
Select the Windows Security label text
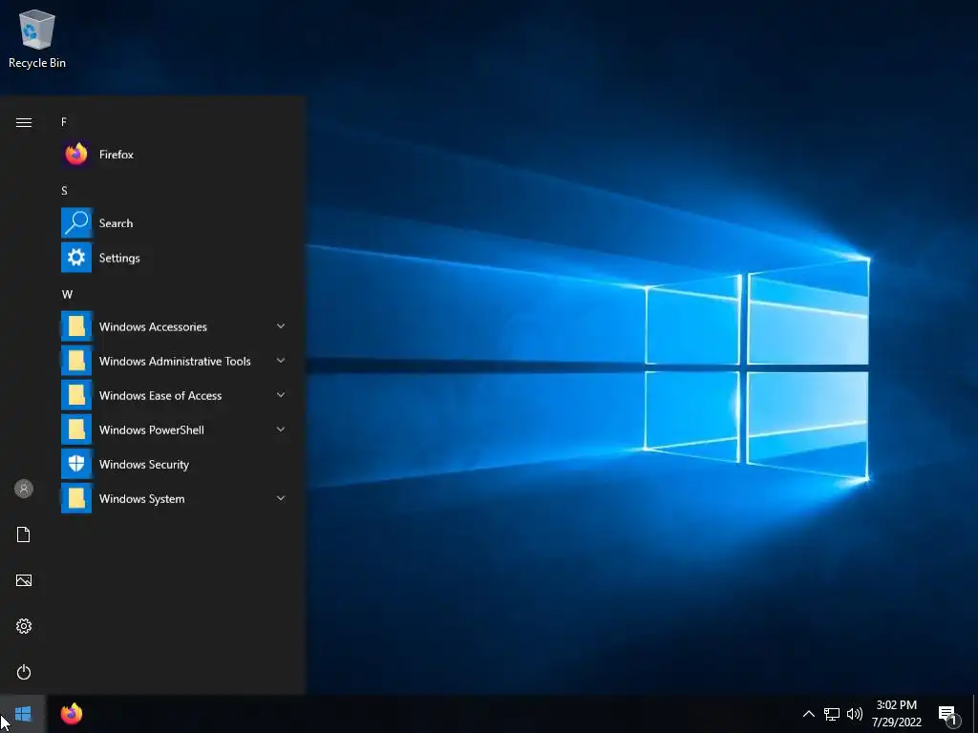[144, 465]
